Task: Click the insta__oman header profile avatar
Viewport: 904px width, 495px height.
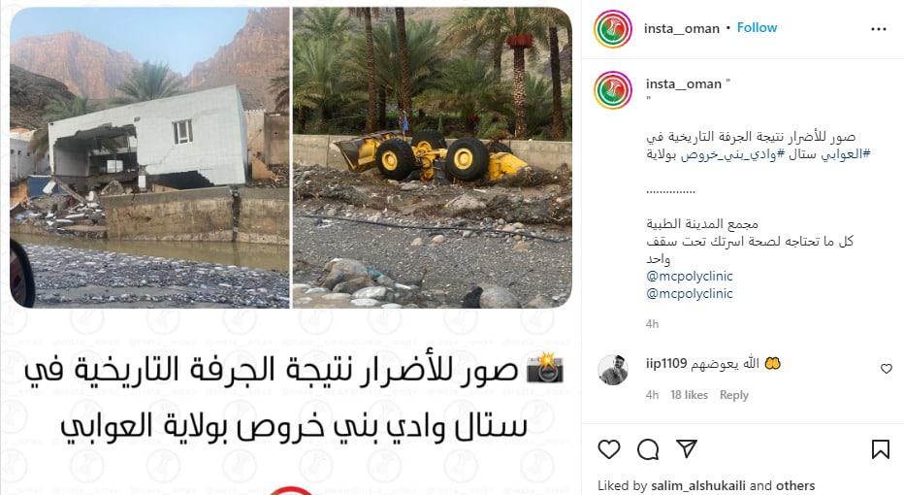Action: [613, 29]
